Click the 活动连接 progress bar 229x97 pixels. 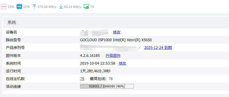107,86
